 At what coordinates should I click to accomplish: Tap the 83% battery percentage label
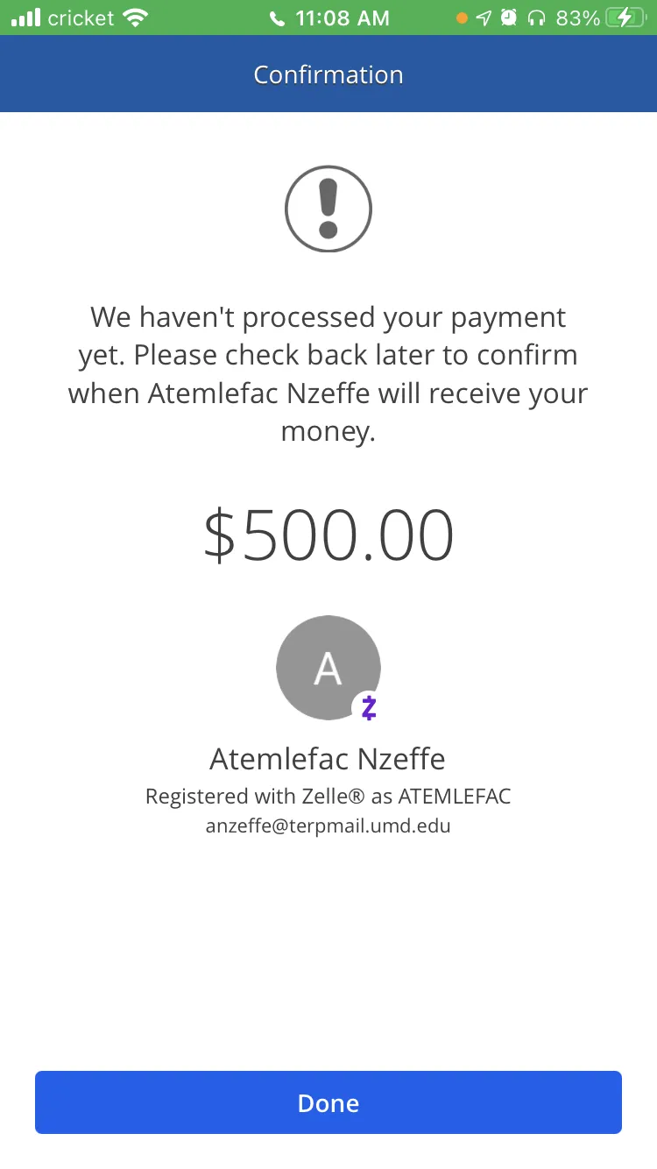tap(577, 18)
